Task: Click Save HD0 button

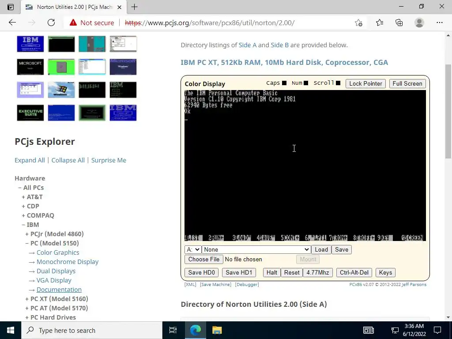Action: click(x=201, y=272)
